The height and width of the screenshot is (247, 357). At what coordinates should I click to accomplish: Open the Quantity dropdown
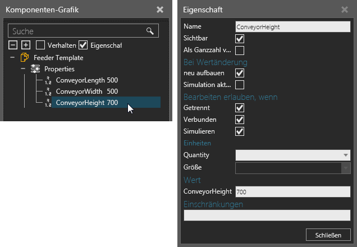293,155
